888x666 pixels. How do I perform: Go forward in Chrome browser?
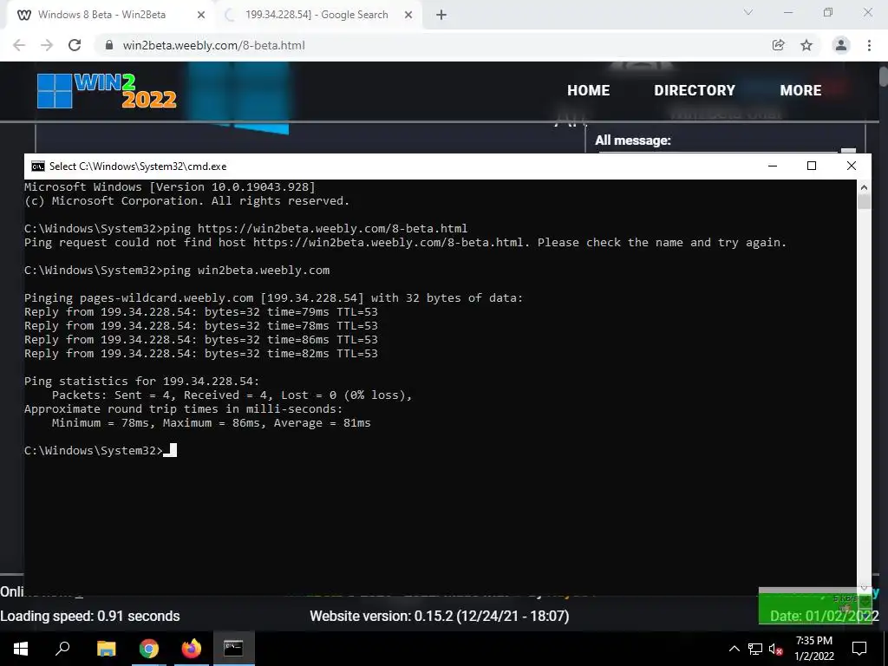47,45
